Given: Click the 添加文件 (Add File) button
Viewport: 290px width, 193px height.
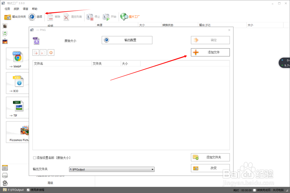Looking at the screenshot, I should click(210, 52).
